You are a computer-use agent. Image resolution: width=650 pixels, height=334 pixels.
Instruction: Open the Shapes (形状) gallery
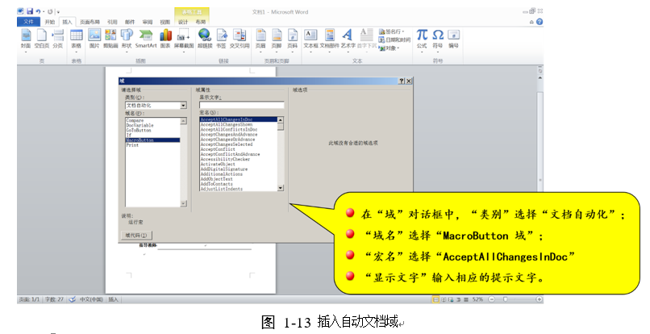point(127,40)
